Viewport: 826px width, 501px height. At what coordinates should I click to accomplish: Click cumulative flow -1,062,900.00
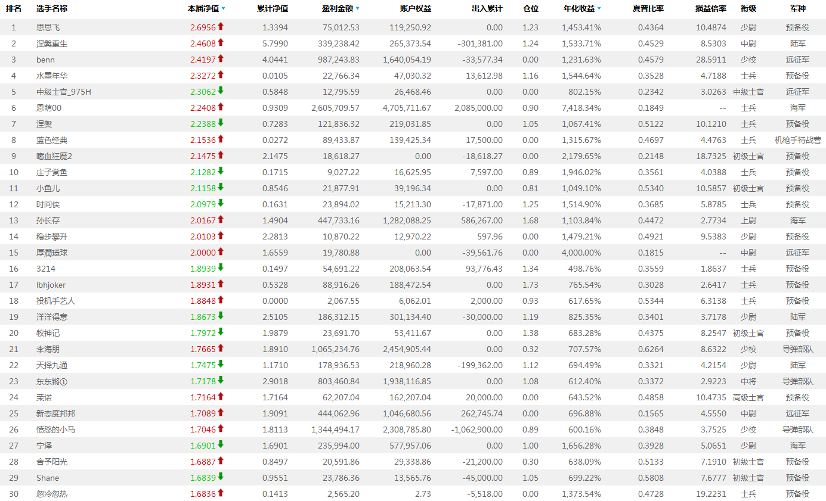(477, 430)
